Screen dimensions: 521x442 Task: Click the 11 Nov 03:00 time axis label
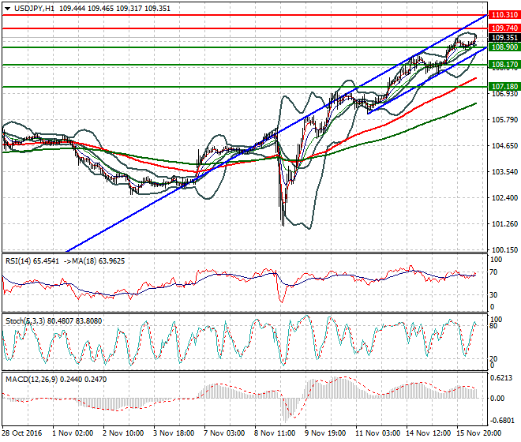pos(377,433)
